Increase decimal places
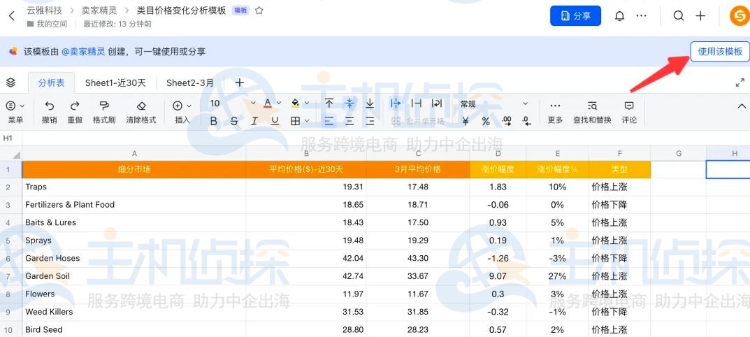 [507, 122]
